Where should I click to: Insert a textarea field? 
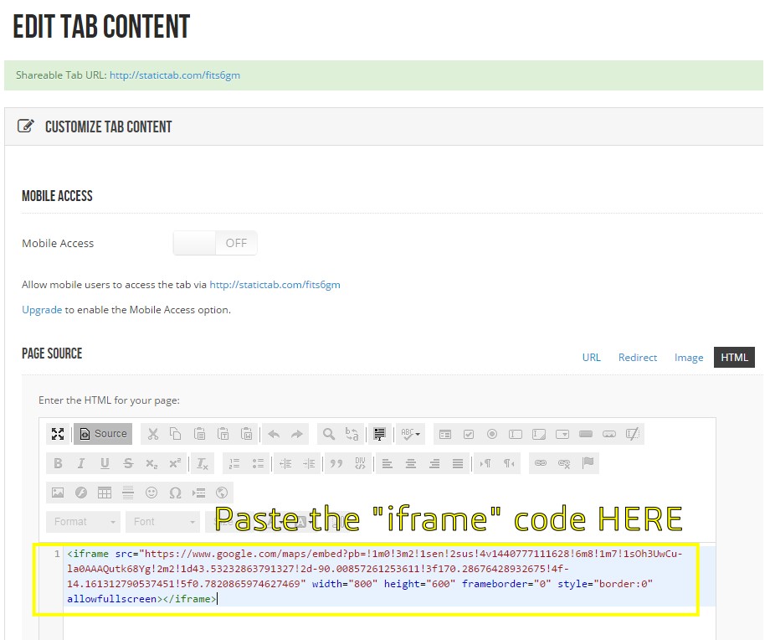tap(539, 434)
